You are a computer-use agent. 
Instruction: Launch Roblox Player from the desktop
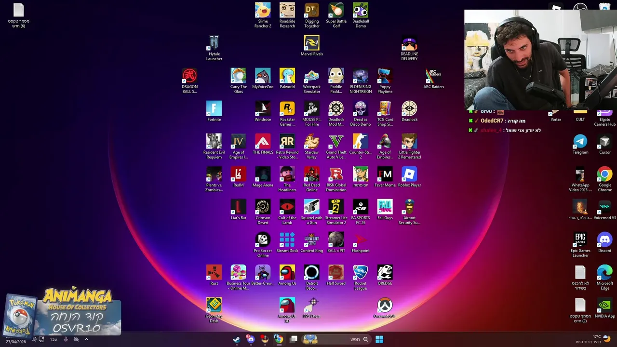coord(409,177)
